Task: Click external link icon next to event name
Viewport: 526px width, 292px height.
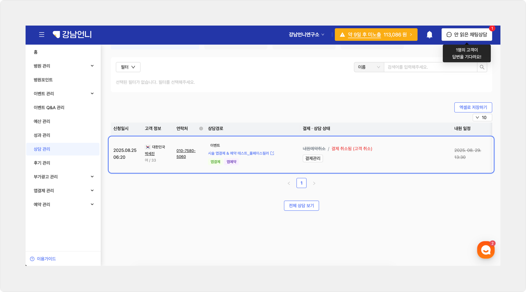Action: 272,153
